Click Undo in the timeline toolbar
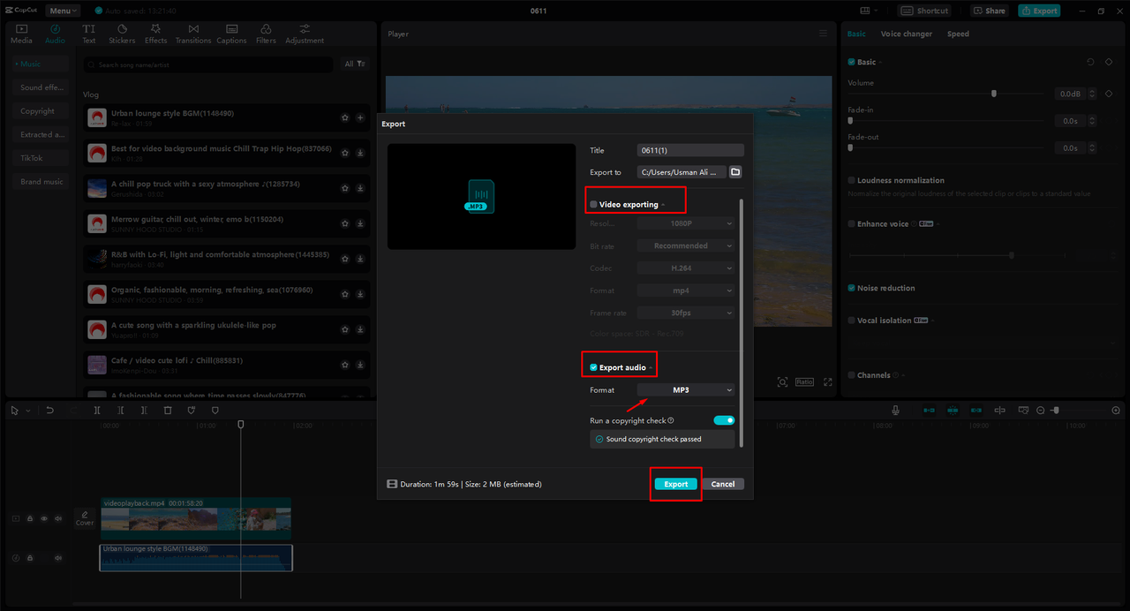The width and height of the screenshot is (1130, 611). pyautogui.click(x=50, y=411)
